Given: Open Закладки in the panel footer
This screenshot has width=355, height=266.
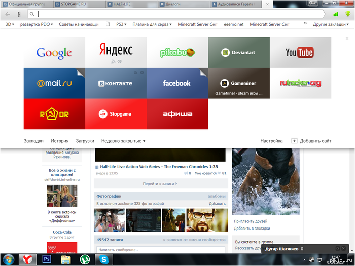Looking at the screenshot, I should click(x=33, y=141).
